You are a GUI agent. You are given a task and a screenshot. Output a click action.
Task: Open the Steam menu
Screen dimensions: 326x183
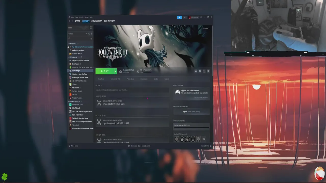72,17
